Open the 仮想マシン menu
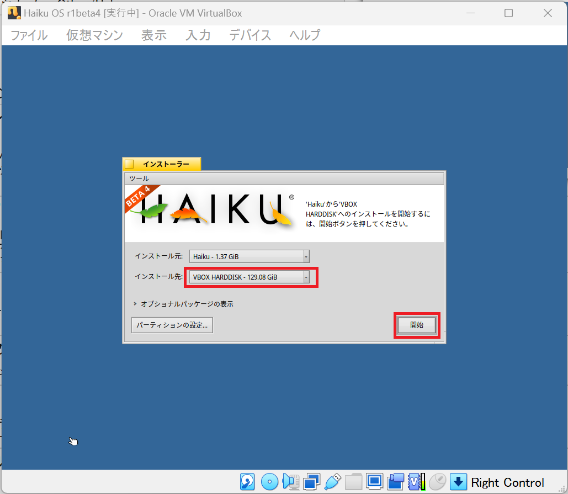Viewport: 568px width, 494px height. (94, 35)
